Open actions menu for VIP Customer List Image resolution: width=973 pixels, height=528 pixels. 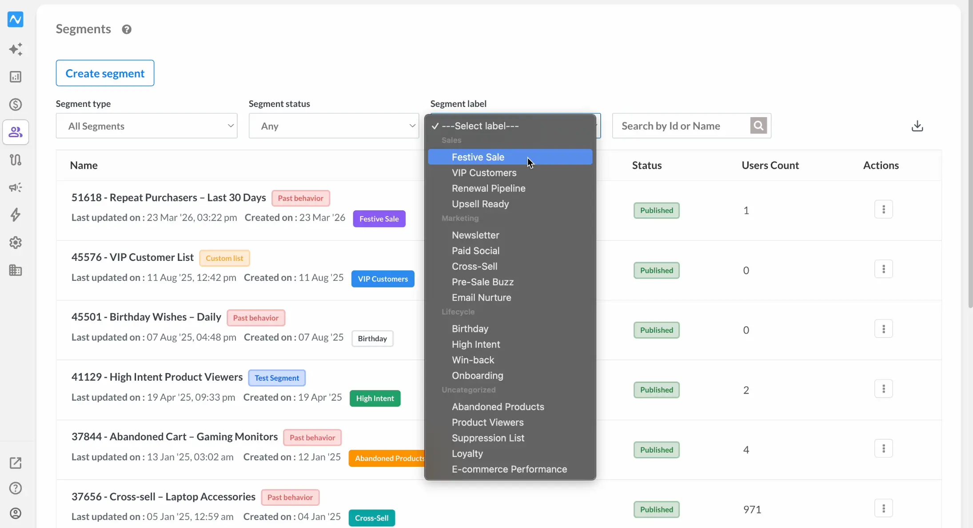[x=883, y=269]
